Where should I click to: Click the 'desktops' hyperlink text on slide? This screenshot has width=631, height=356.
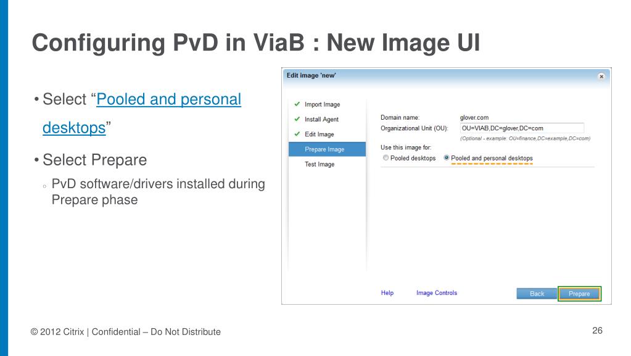74,128
